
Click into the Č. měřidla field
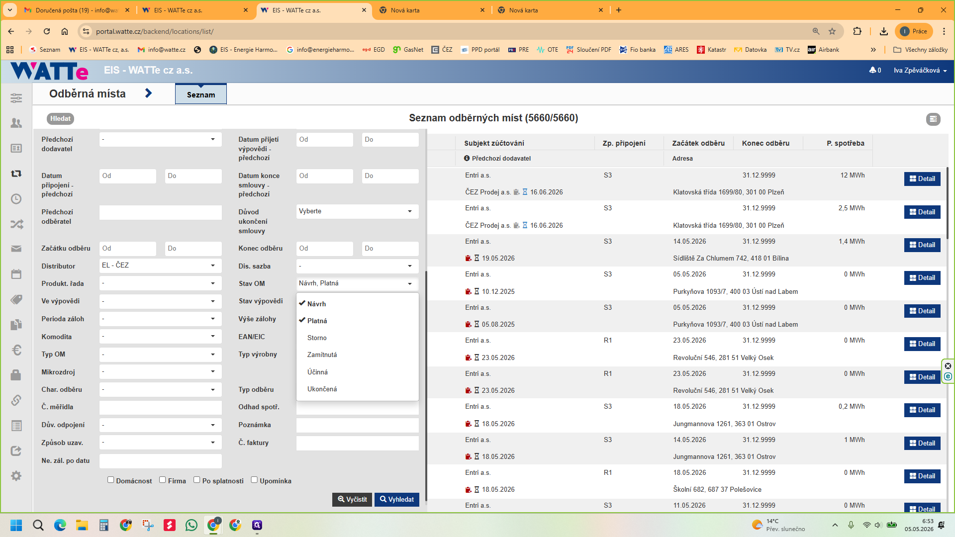[161, 407]
